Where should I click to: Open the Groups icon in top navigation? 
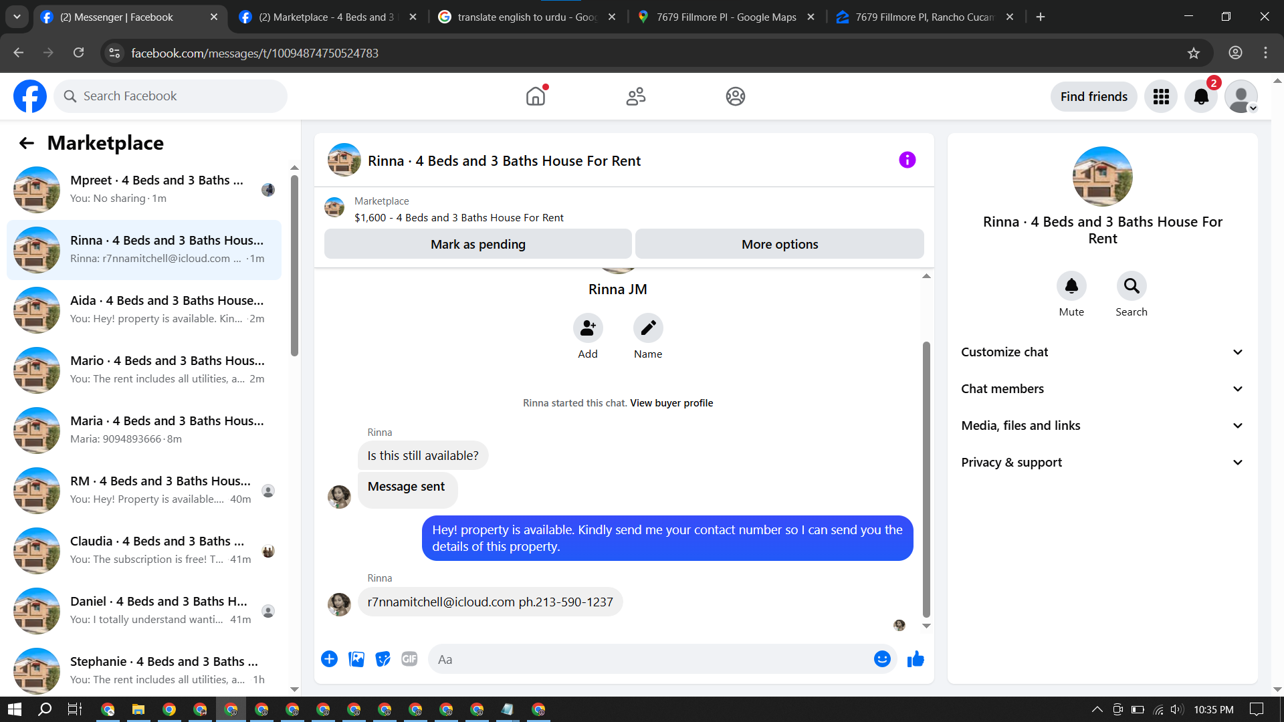pyautogui.click(x=736, y=96)
